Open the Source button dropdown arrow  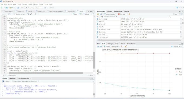click(90, 14)
